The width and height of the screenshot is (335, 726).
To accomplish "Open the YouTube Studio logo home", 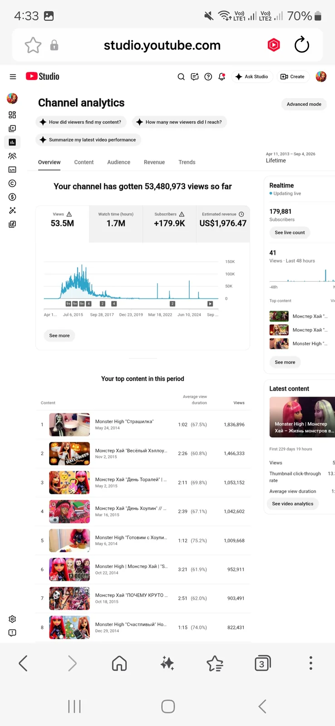I will pyautogui.click(x=43, y=76).
